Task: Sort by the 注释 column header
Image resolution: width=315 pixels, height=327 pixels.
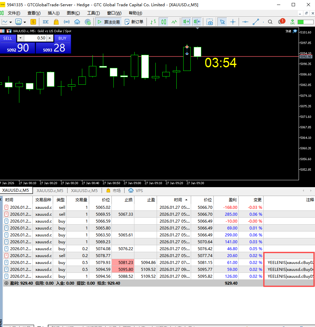Action: (289, 200)
